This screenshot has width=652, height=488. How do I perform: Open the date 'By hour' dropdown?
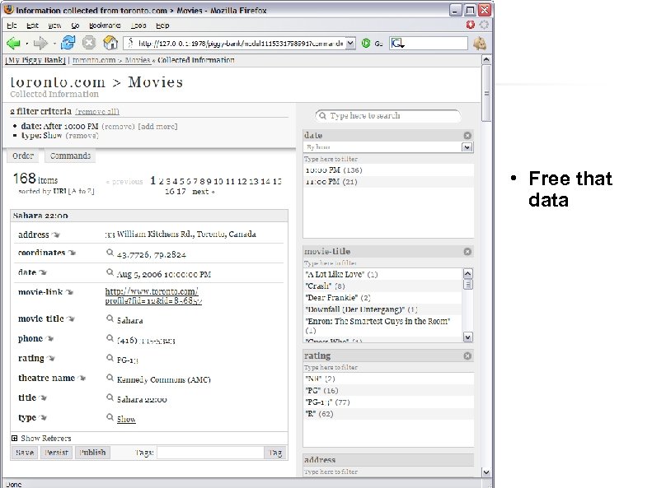pos(467,147)
